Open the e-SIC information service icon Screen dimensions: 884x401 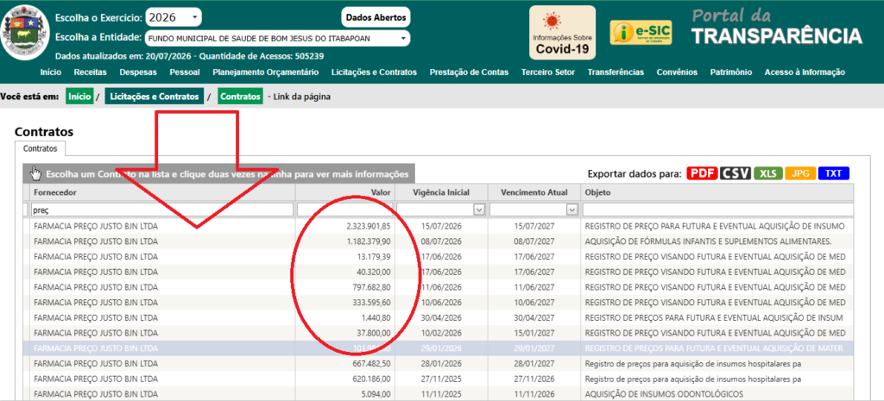click(641, 33)
